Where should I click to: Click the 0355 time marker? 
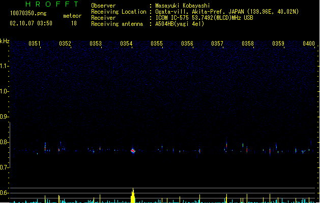tap(157, 44)
